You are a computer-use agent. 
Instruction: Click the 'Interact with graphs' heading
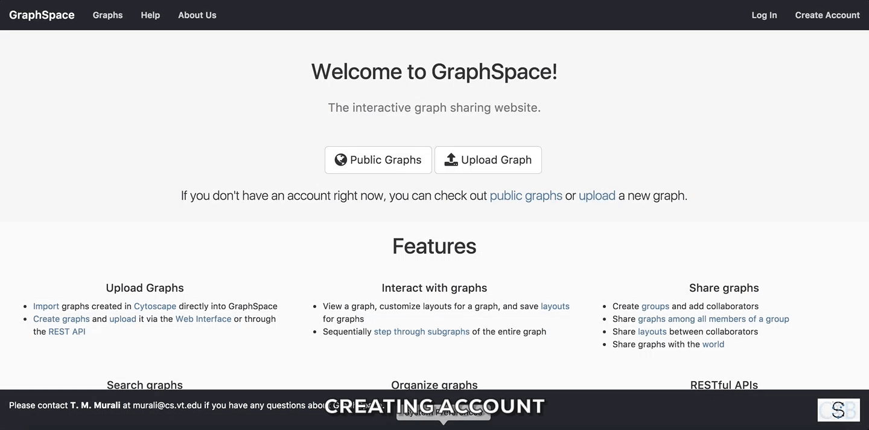click(434, 288)
